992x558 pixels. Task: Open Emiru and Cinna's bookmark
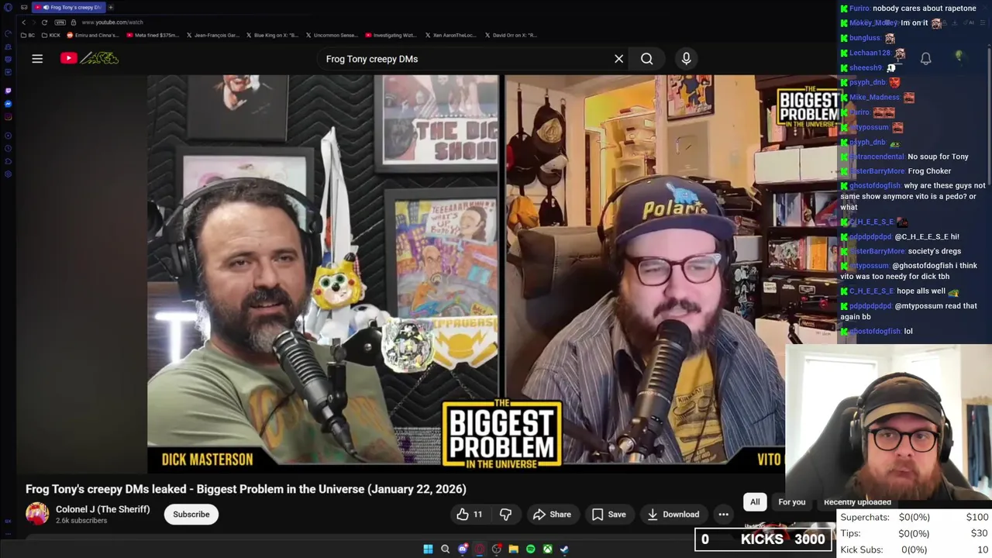click(95, 35)
